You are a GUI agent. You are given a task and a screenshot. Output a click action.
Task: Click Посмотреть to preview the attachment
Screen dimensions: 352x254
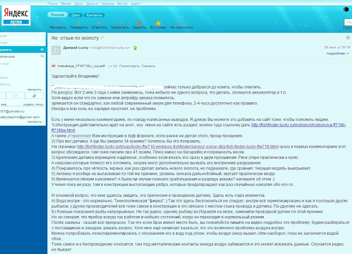click(129, 66)
